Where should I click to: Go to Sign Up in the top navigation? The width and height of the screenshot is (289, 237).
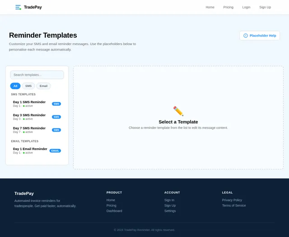click(265, 7)
